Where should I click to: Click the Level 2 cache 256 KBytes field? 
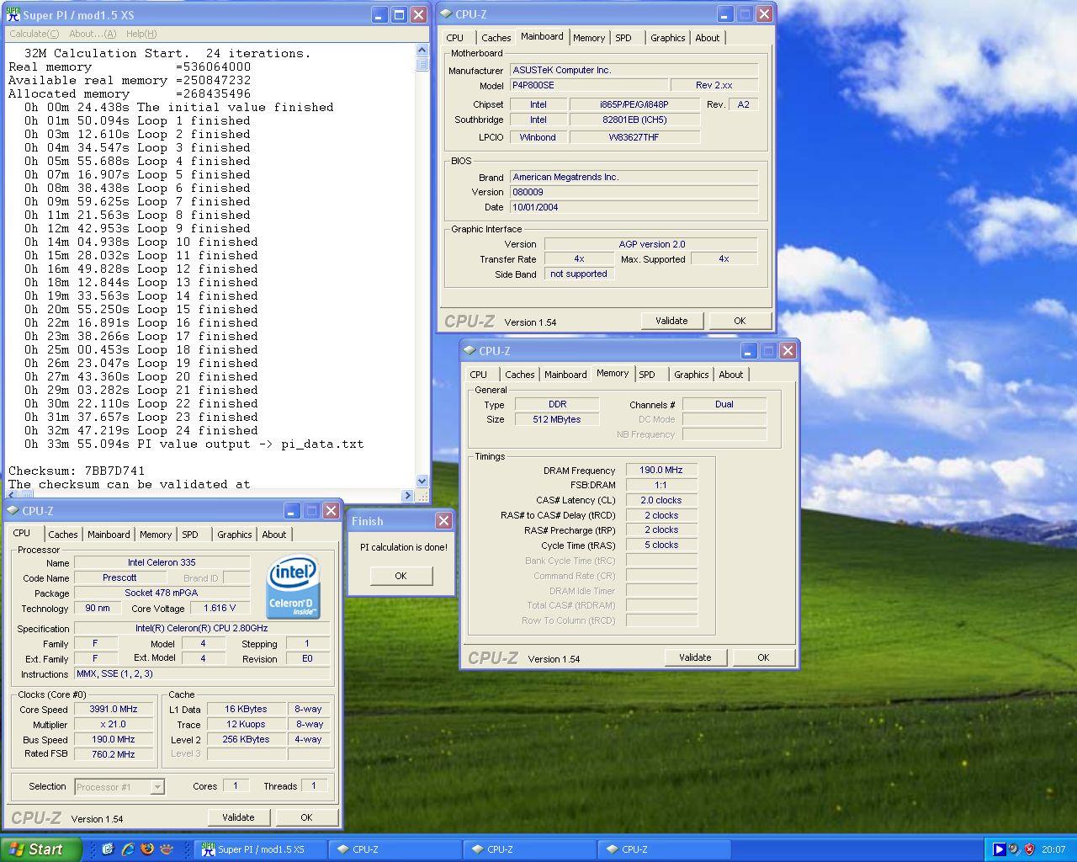pyautogui.click(x=246, y=739)
